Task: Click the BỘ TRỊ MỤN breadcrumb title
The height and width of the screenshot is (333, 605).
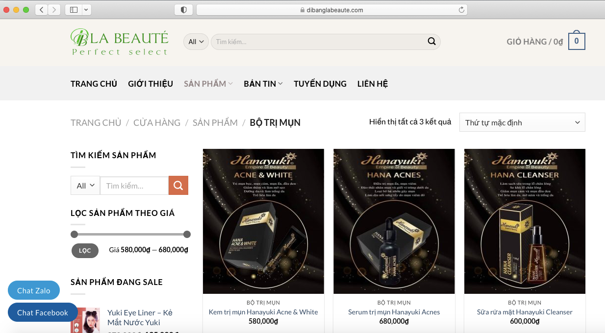Action: pyautogui.click(x=275, y=122)
